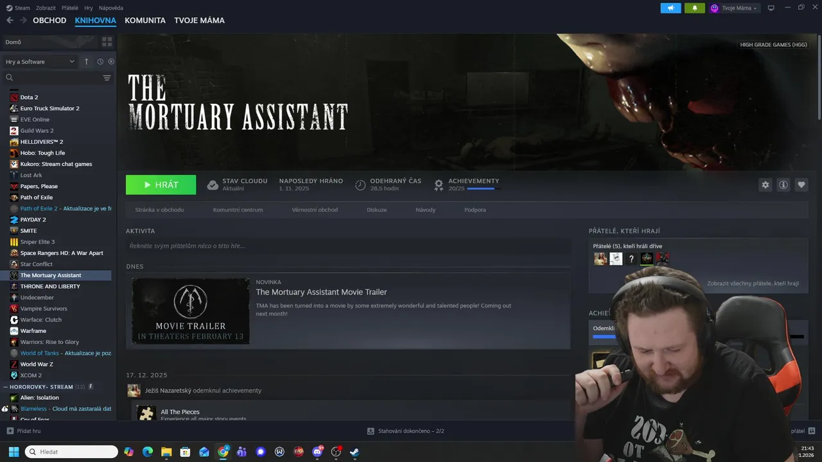Open All The Pieces achievement puzzle icon

coord(146,413)
